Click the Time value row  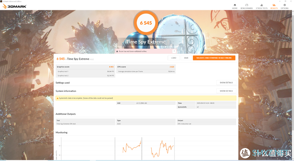(x=206, y=103)
